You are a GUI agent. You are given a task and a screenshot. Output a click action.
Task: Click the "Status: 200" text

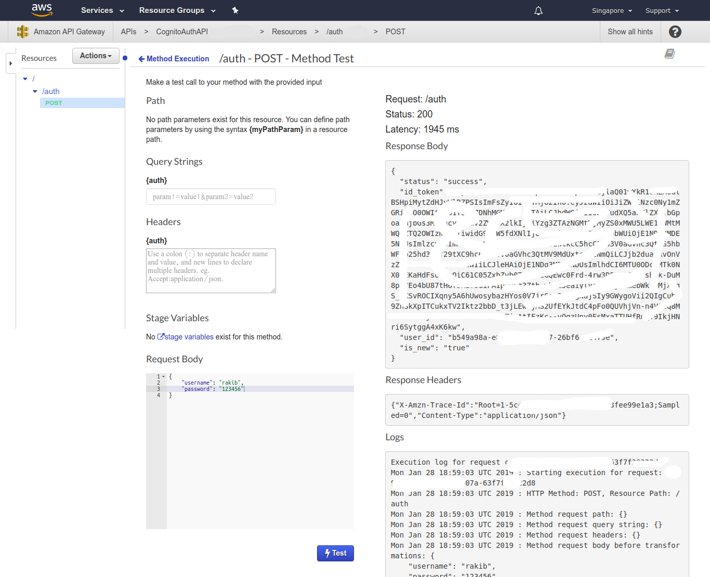click(409, 114)
